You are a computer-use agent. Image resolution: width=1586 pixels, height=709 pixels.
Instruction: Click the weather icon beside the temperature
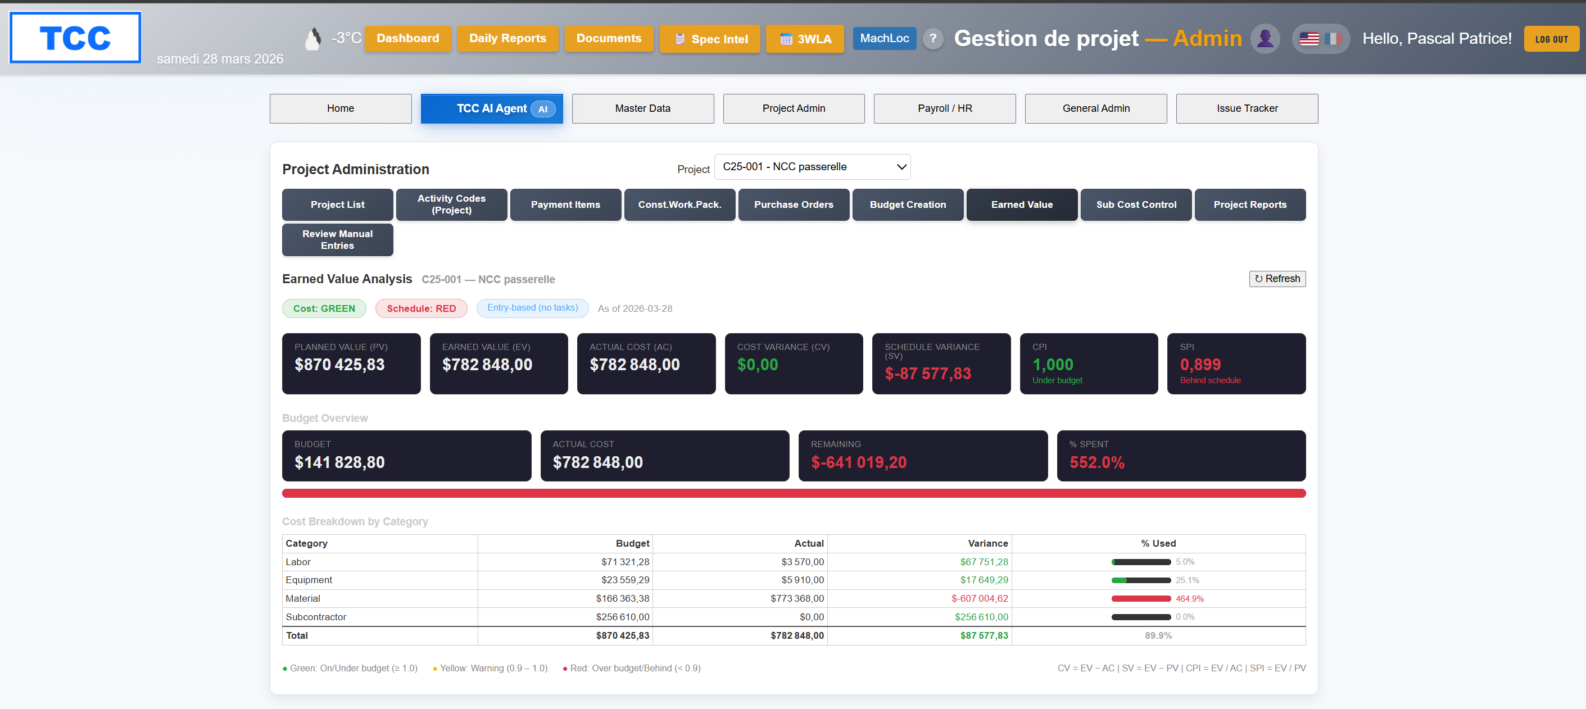(x=313, y=39)
